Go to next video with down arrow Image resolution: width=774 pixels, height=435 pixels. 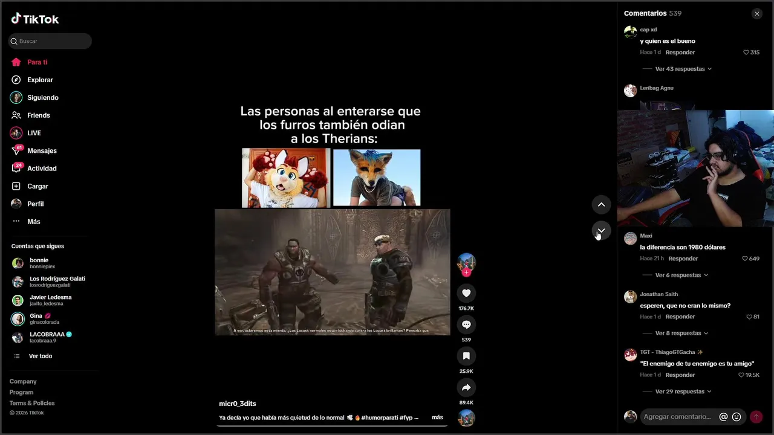601,230
